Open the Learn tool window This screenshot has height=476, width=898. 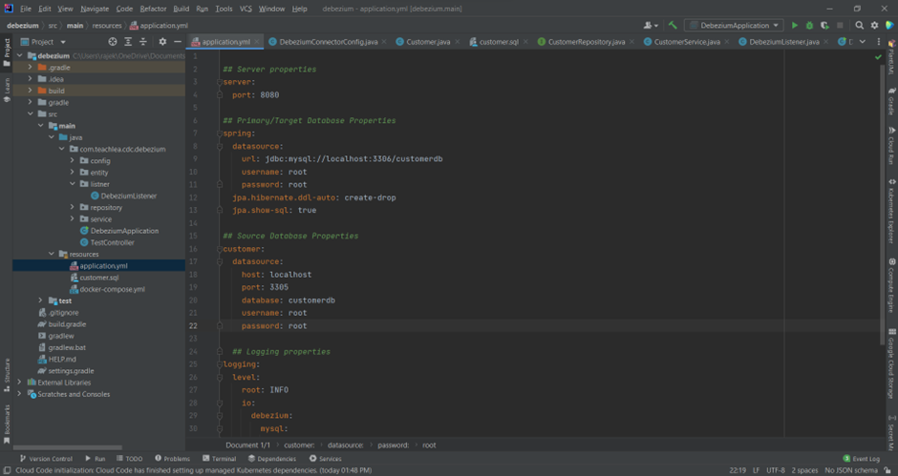tap(7, 90)
